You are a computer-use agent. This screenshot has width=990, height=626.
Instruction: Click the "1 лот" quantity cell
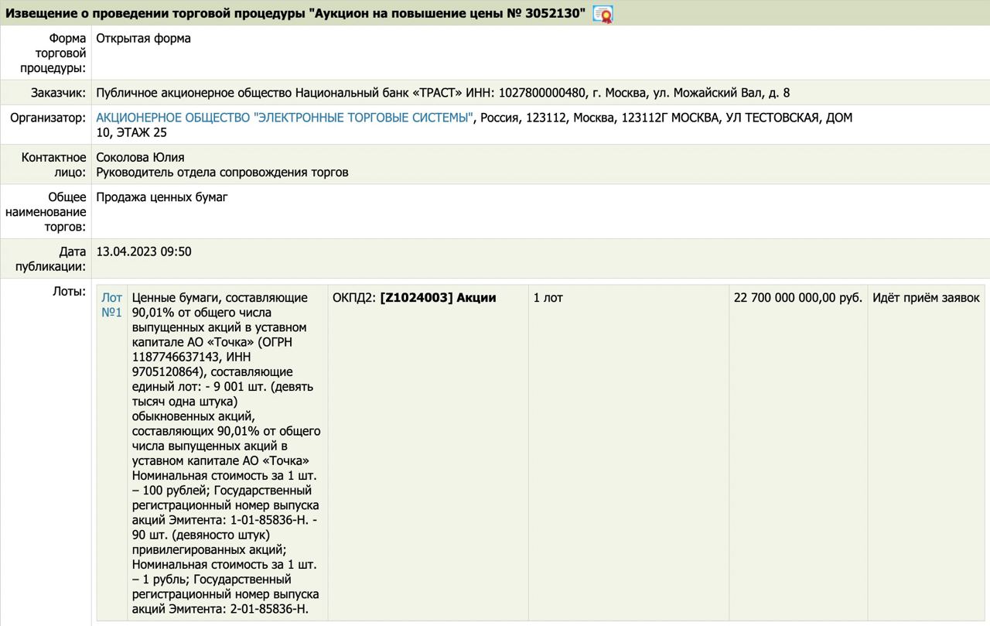(548, 298)
